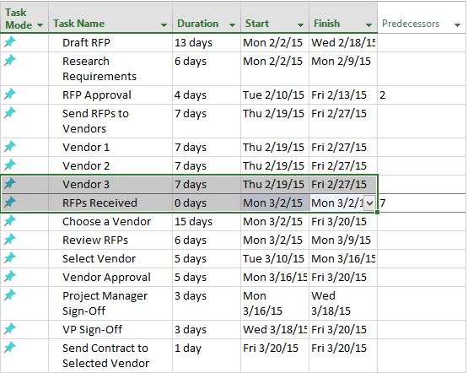
Task: Select the Research Requirements task name cell
Action: click(110, 69)
